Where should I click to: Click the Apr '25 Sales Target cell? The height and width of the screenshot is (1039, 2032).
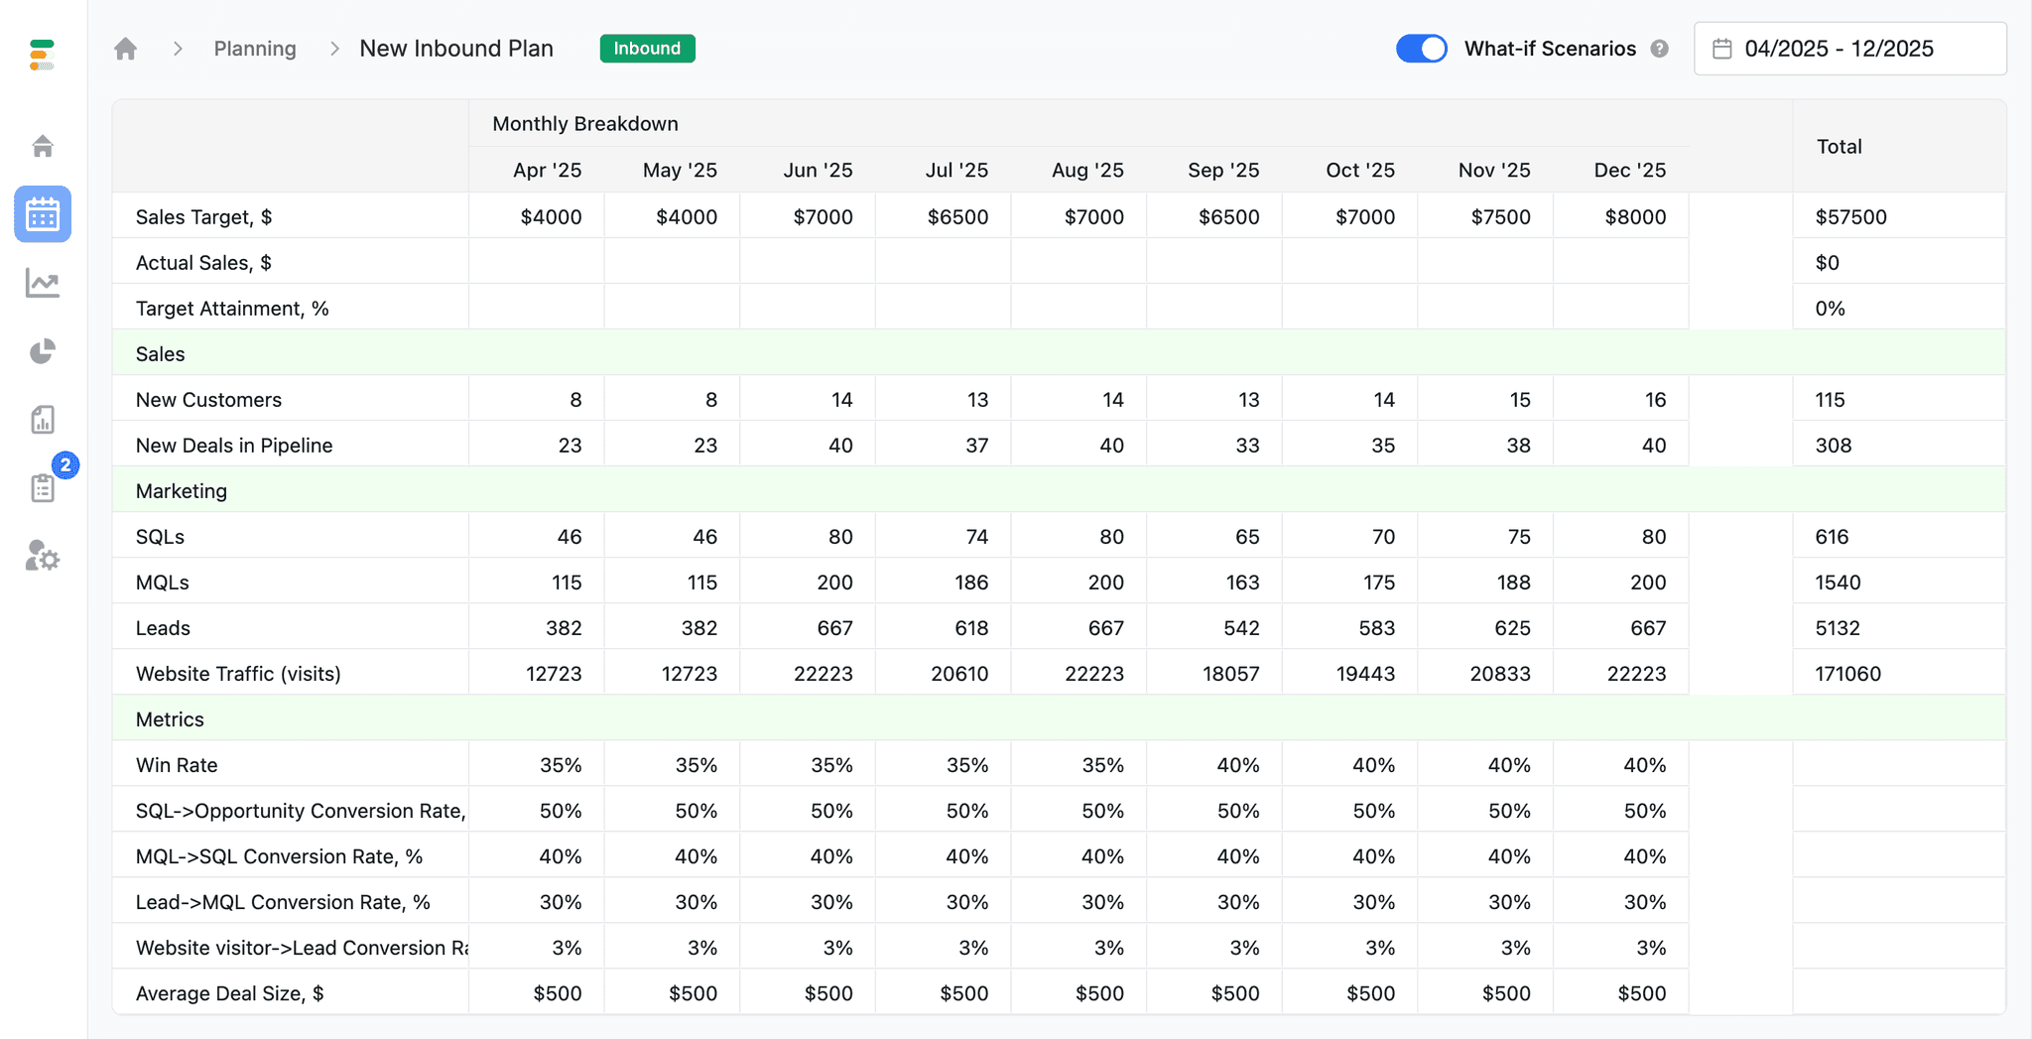pyautogui.click(x=551, y=216)
